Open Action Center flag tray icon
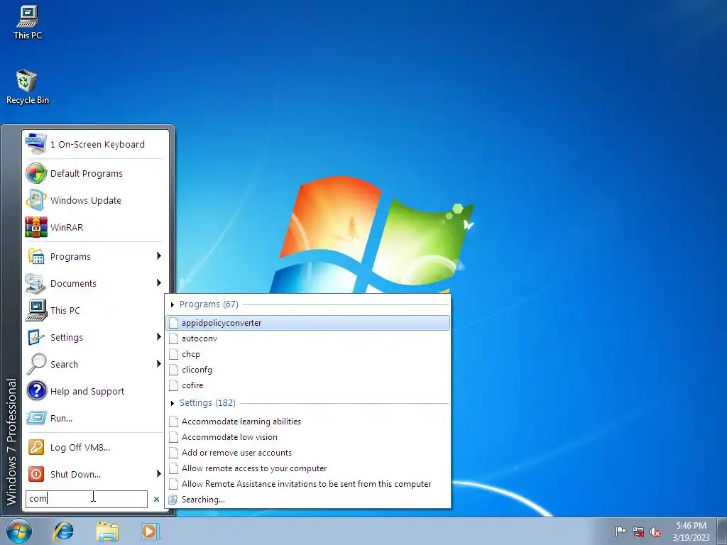The image size is (727, 545). coord(621,532)
